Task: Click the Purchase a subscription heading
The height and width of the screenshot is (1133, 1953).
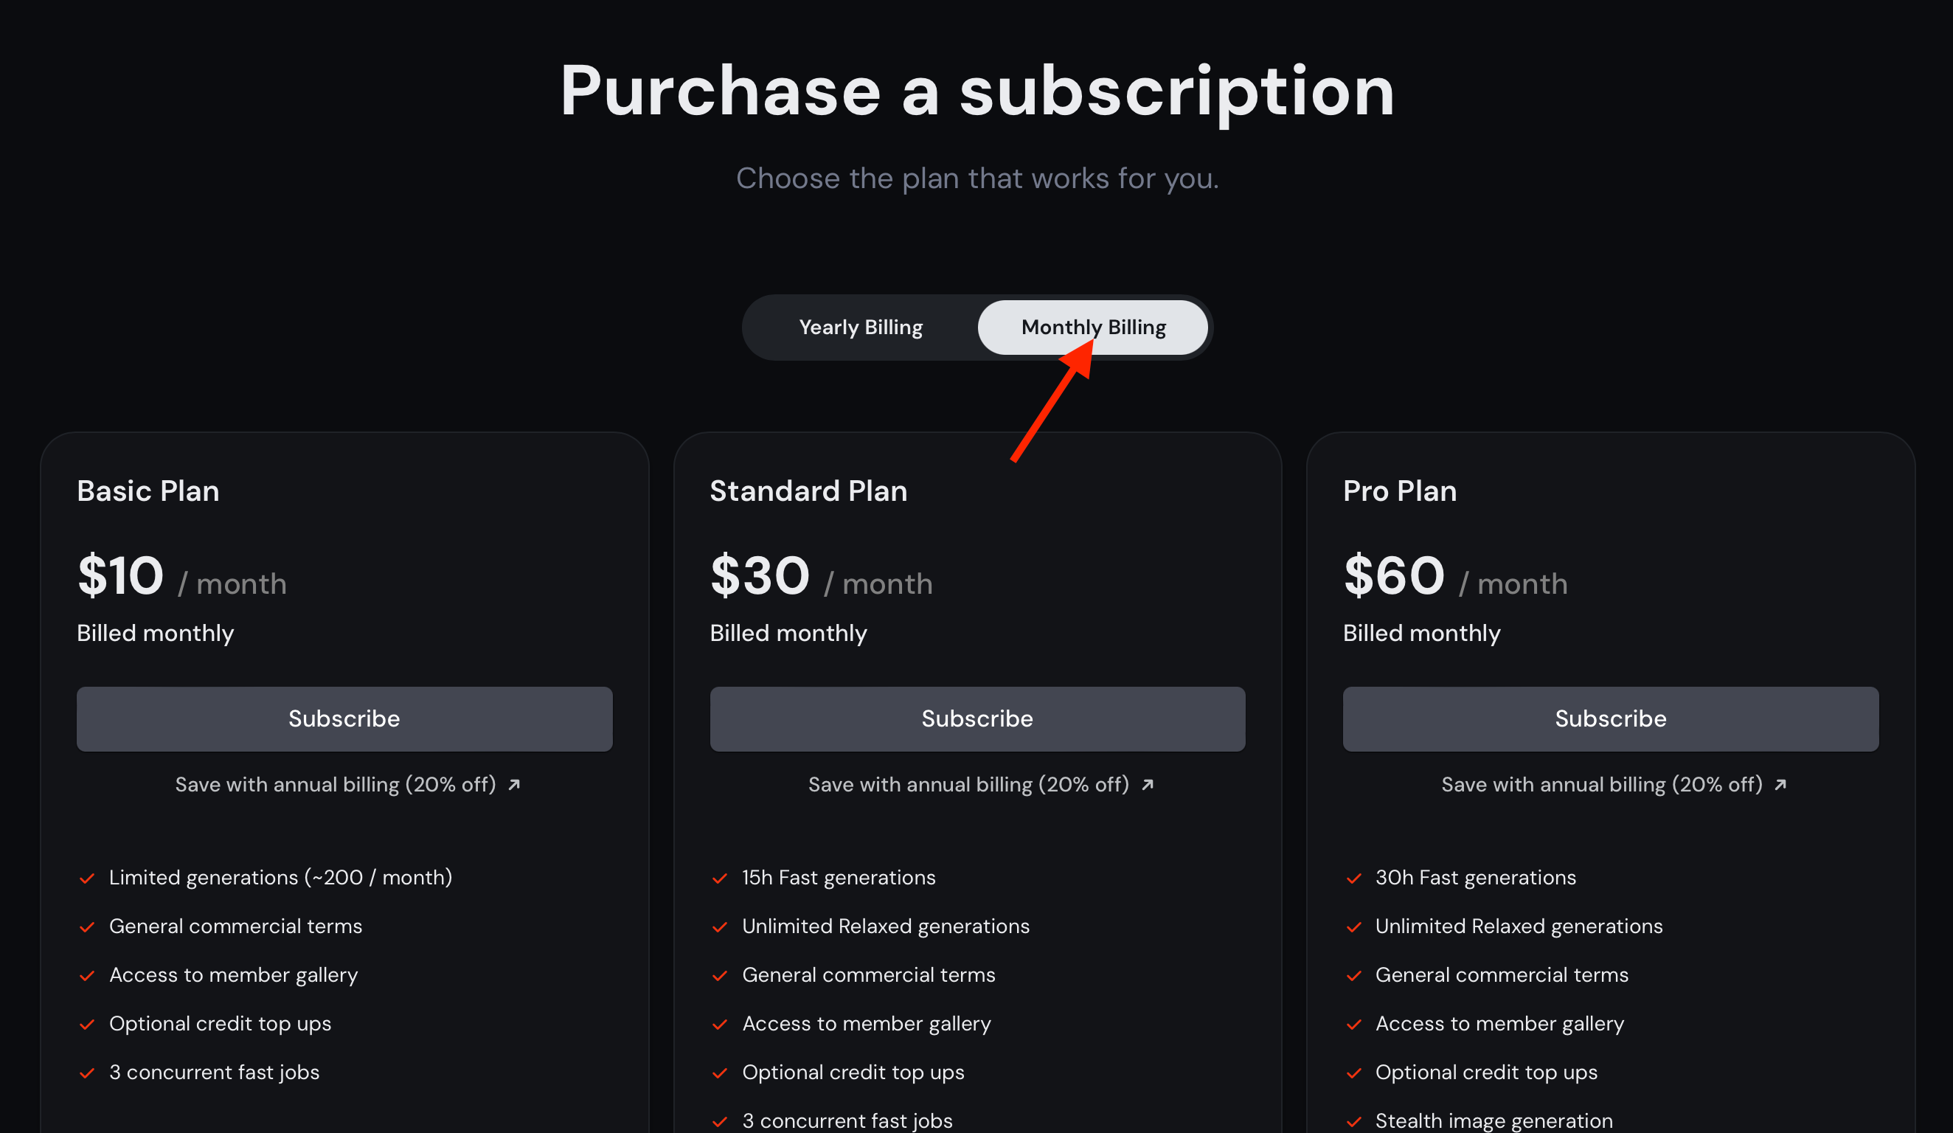Action: click(x=976, y=91)
